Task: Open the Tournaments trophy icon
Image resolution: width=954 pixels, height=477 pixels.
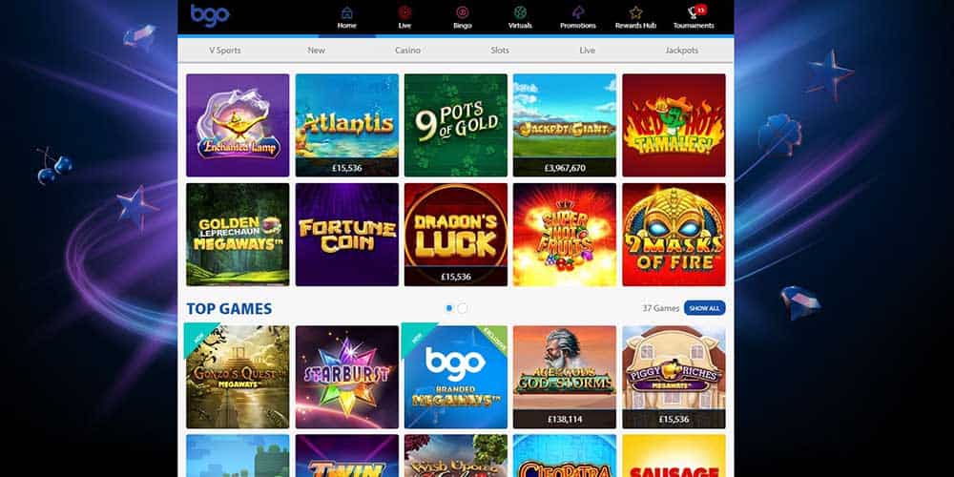Action: [x=694, y=12]
